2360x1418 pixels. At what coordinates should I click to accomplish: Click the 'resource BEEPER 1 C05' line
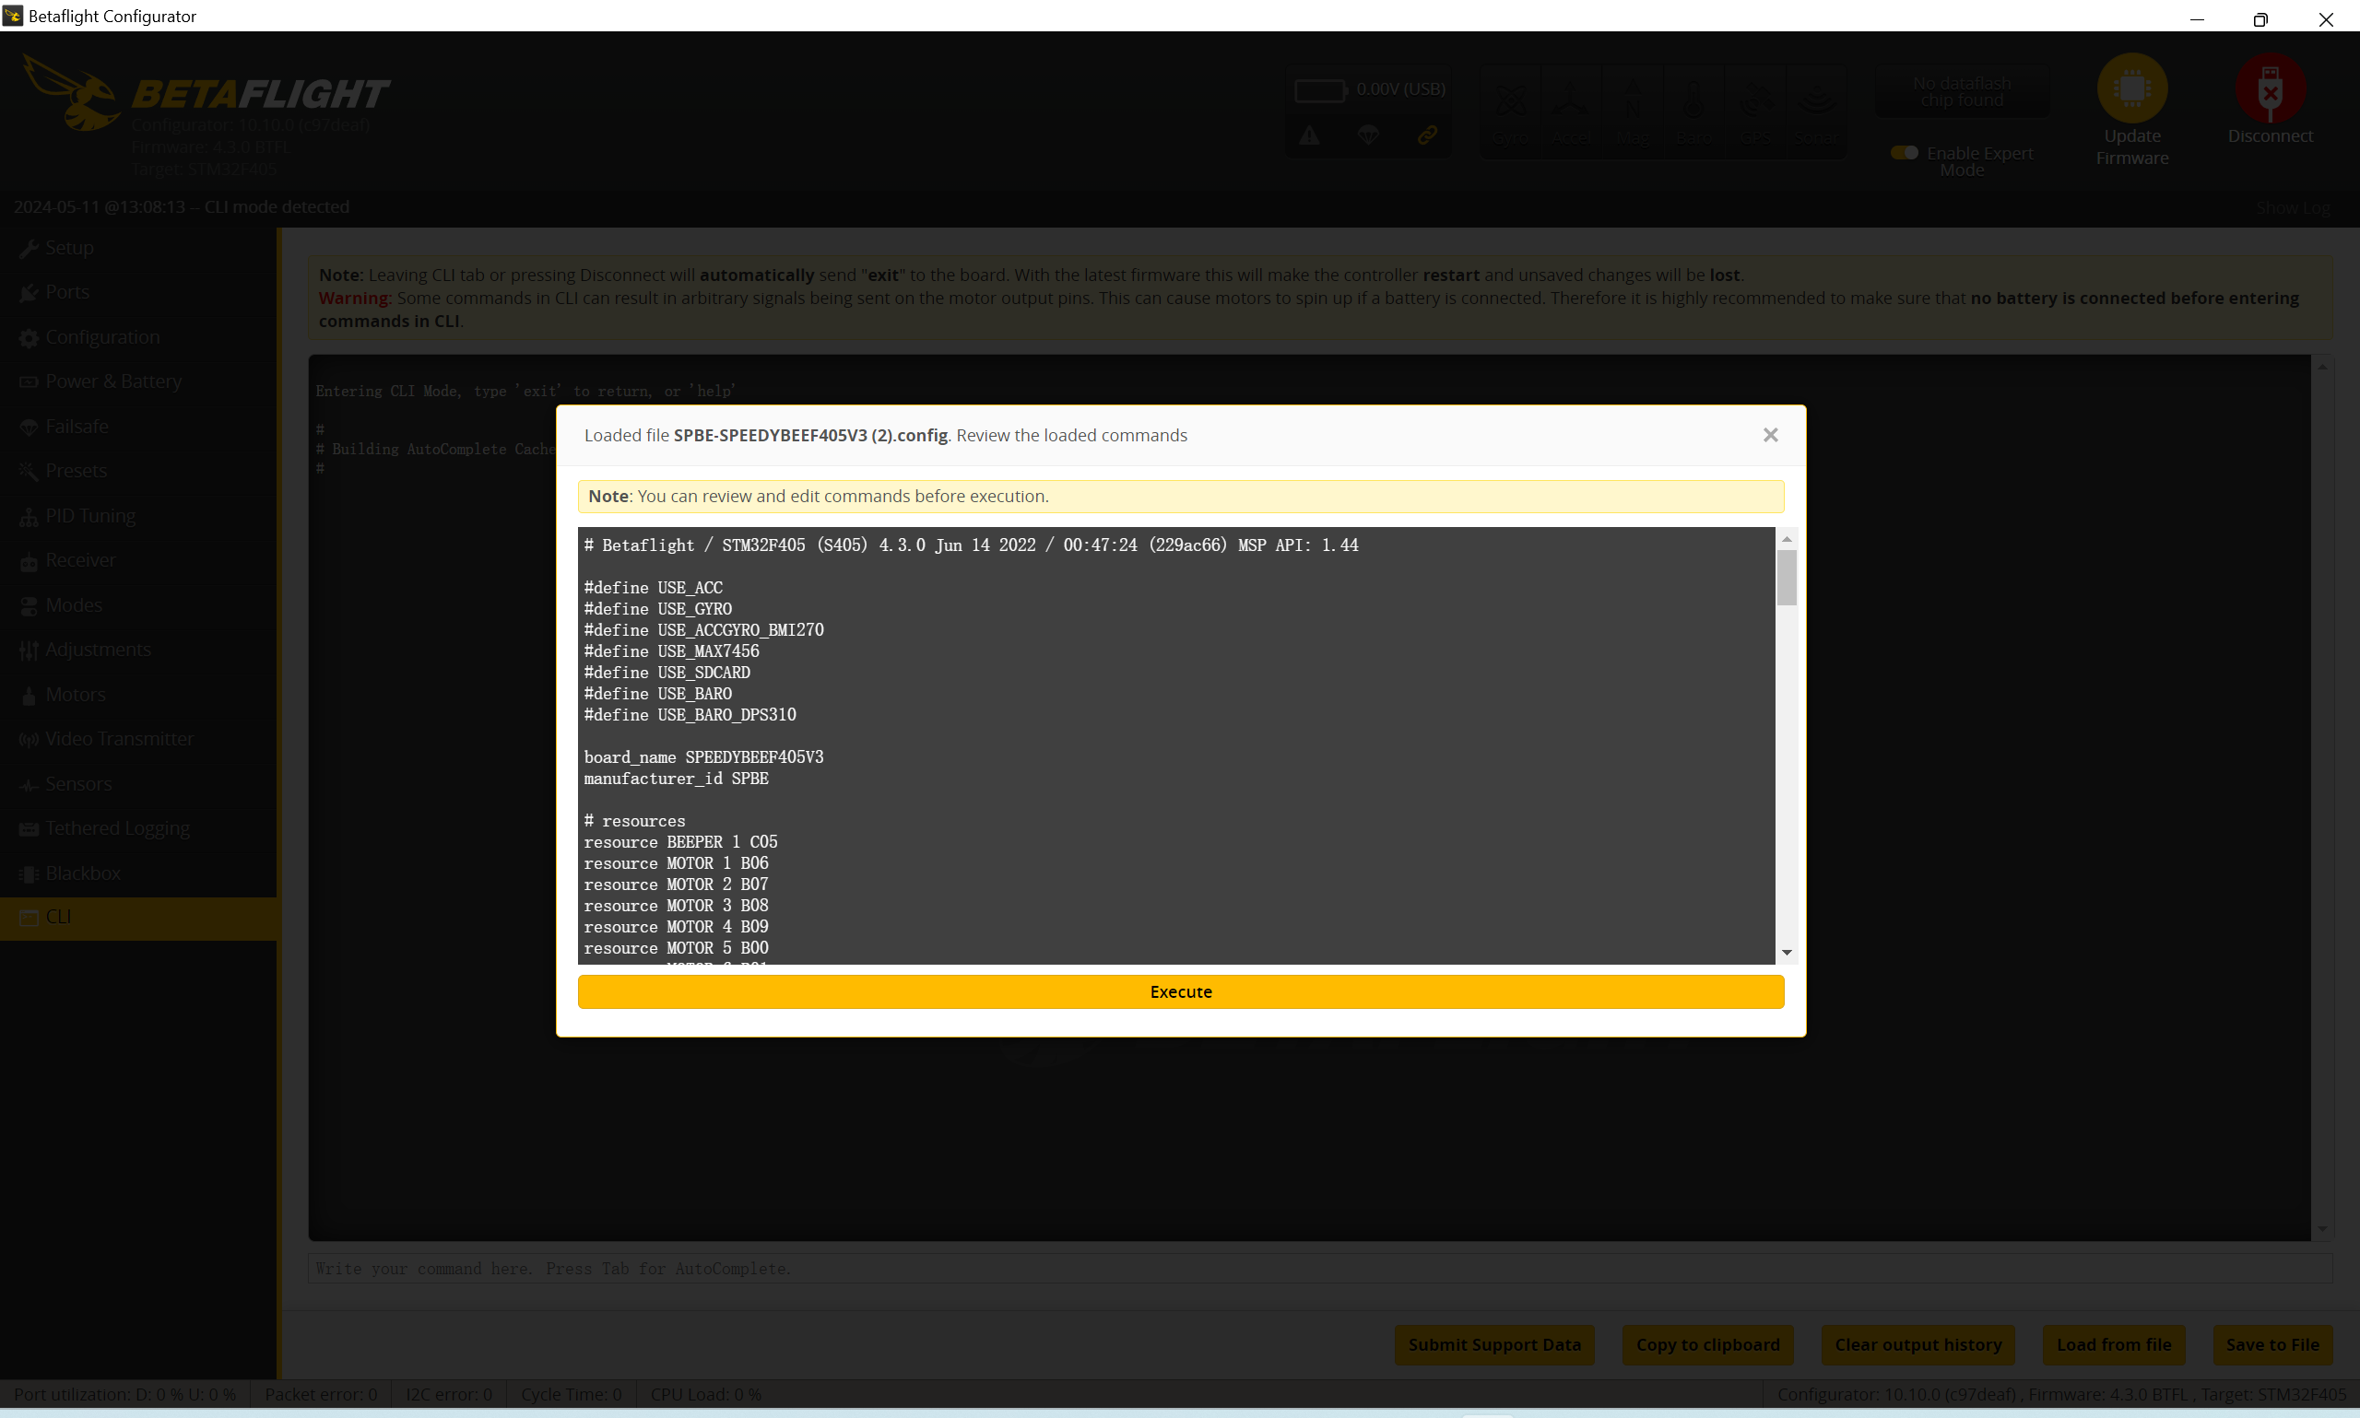[680, 842]
